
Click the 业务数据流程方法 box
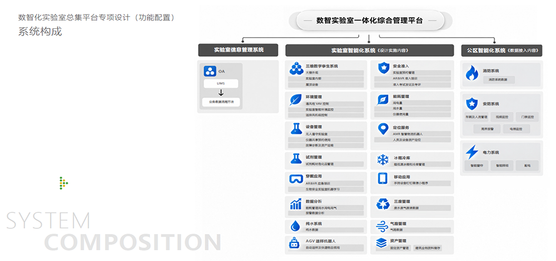click(x=221, y=102)
